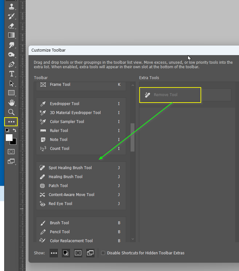The image size is (239, 271).
Task: Select 3D Material Eyedropper Tool entry
Action: click(x=81, y=113)
